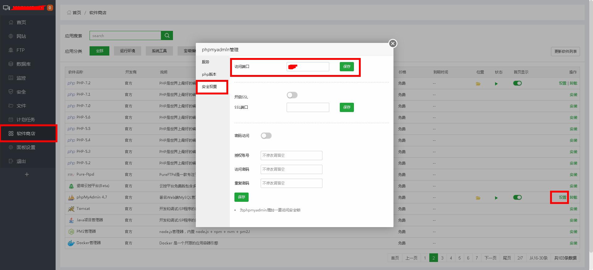Click 卸载 link for PHP-7.2

pos(574,83)
